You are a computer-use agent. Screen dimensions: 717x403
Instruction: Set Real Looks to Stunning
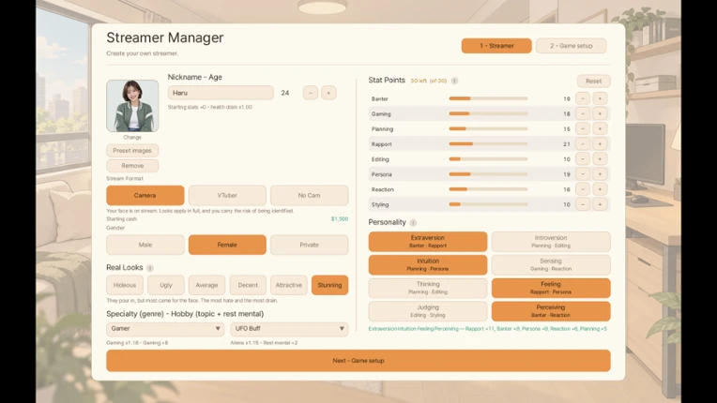click(x=329, y=285)
